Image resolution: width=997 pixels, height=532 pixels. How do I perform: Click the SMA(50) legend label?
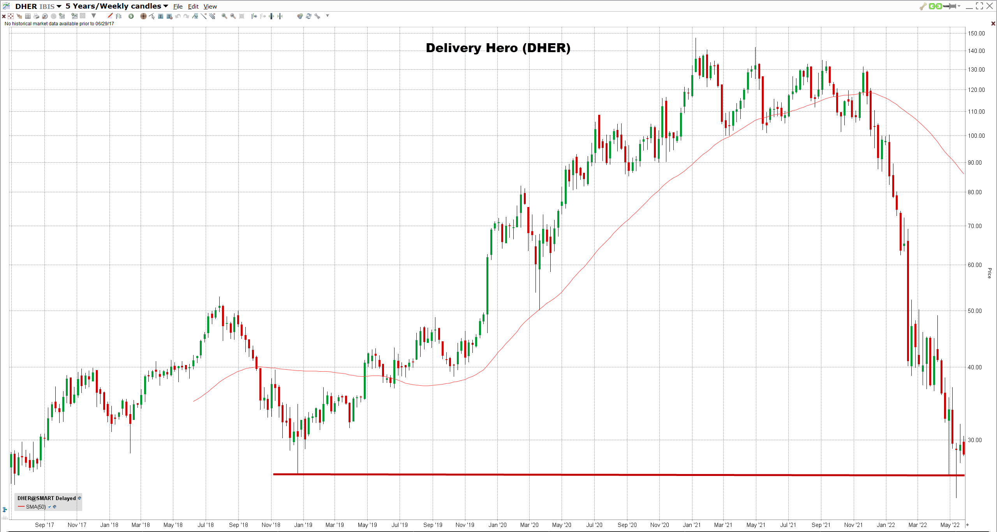(x=36, y=507)
